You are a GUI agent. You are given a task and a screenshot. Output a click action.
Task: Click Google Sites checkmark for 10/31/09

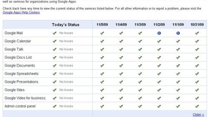click(x=197, y=90)
